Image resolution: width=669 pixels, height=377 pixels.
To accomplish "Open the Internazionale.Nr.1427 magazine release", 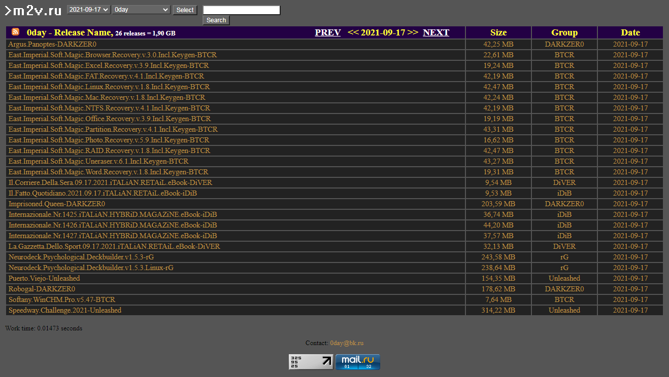I will pyautogui.click(x=113, y=236).
